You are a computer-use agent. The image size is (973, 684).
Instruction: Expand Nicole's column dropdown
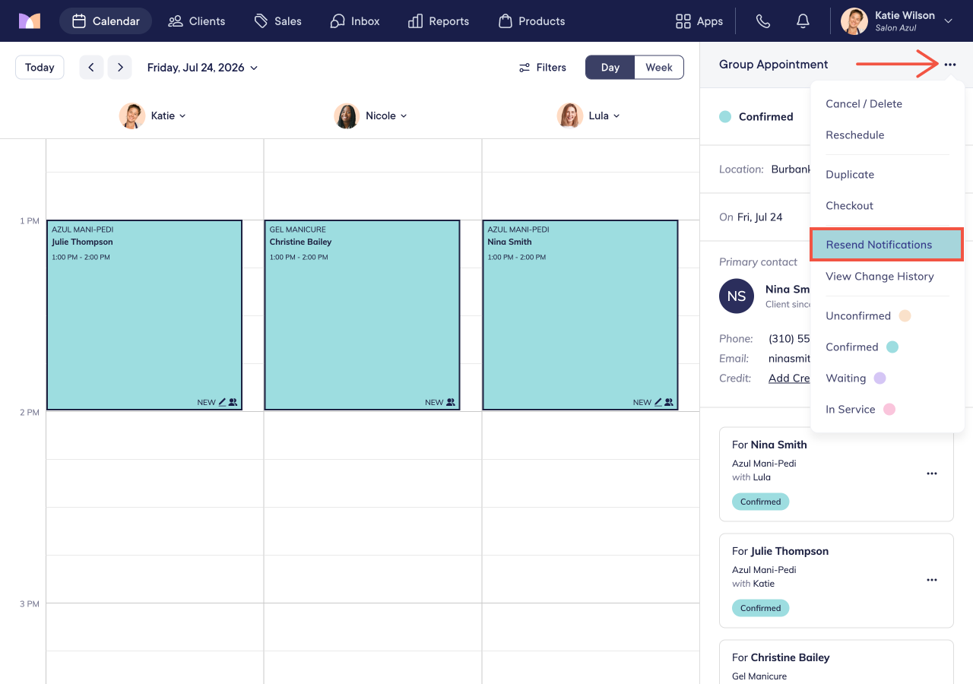pos(404,116)
